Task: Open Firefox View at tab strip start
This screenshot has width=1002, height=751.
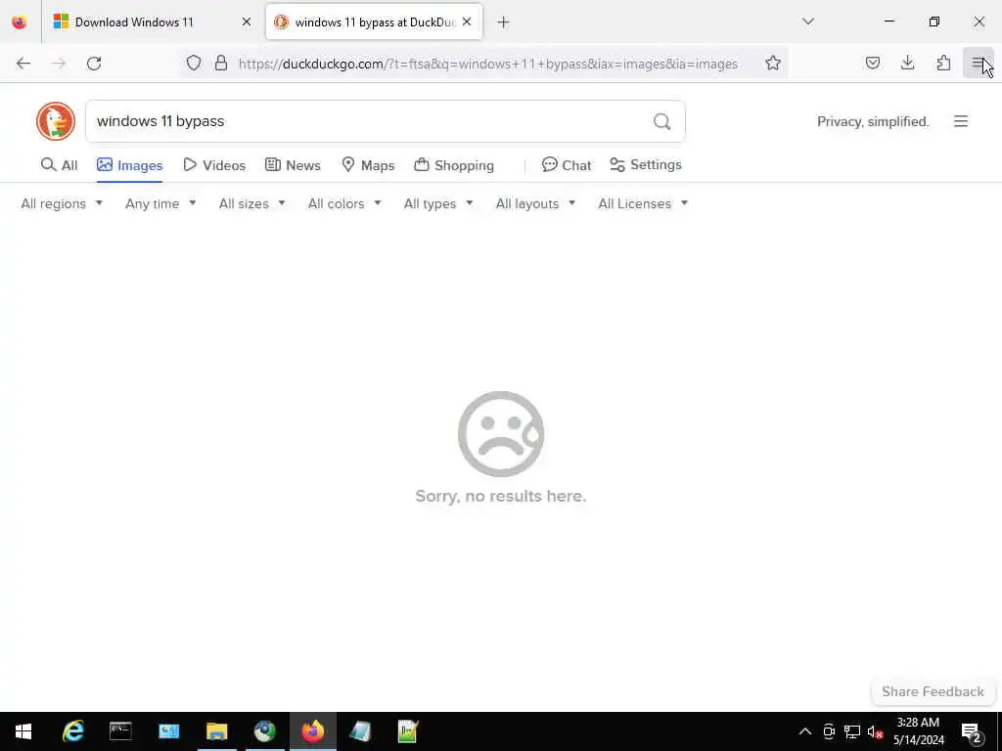Action: tap(20, 22)
